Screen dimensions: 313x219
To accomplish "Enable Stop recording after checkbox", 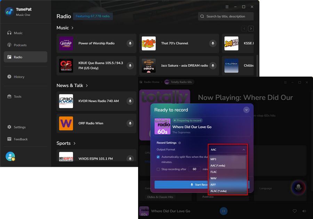I will tap(158, 169).
